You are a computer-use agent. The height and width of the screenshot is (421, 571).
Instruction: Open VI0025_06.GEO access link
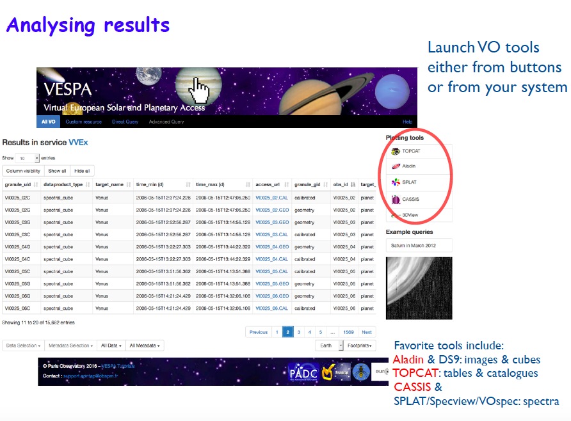[x=272, y=296]
